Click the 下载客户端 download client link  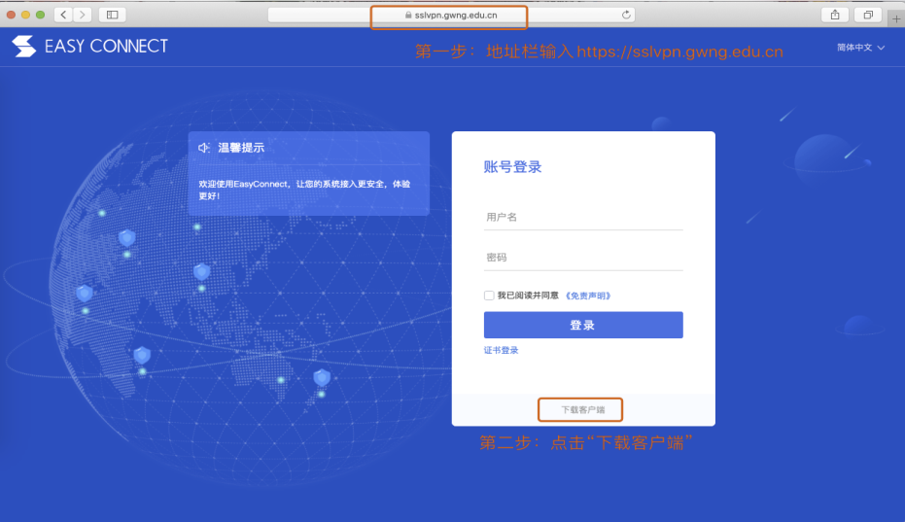(582, 410)
